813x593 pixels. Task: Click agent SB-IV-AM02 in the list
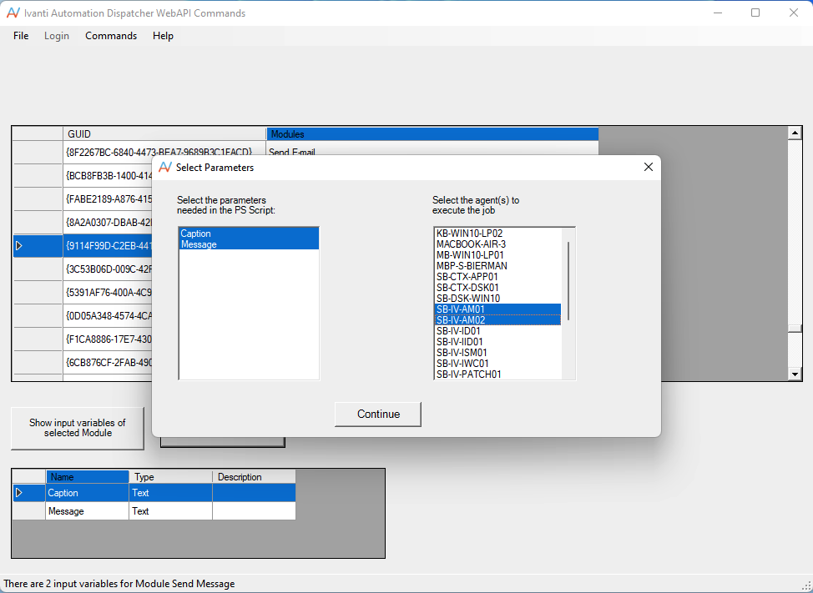pos(497,320)
